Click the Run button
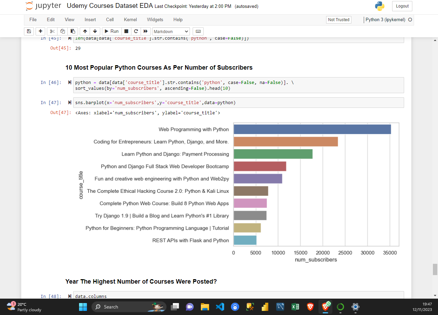This screenshot has width=438, height=315. coord(111,31)
